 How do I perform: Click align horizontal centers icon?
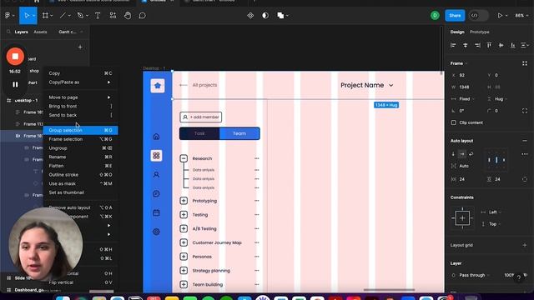466,45
